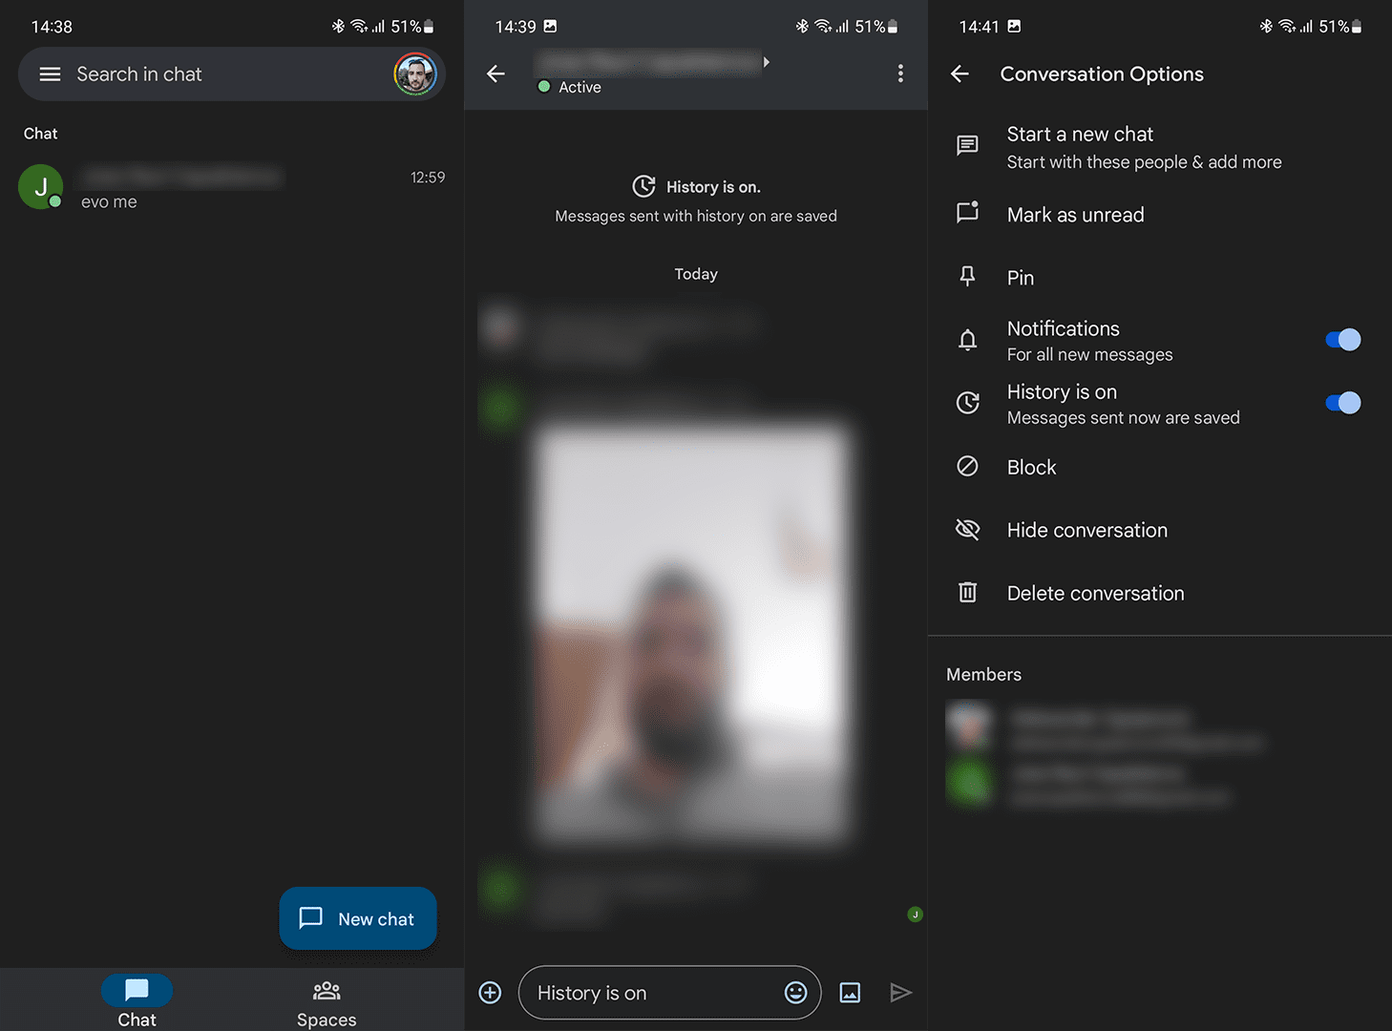
Task: Tap the 12:59 timestamp of the chat
Action: pos(428,178)
